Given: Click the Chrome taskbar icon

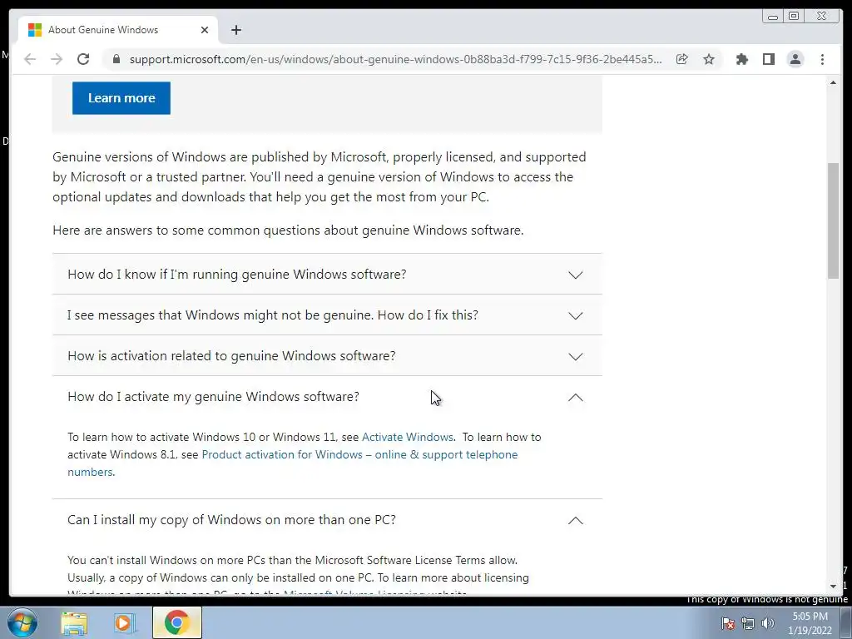Looking at the screenshot, I should (x=176, y=622).
